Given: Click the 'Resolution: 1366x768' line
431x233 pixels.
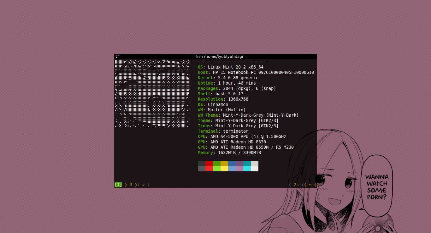Looking at the screenshot, I should [223, 99].
